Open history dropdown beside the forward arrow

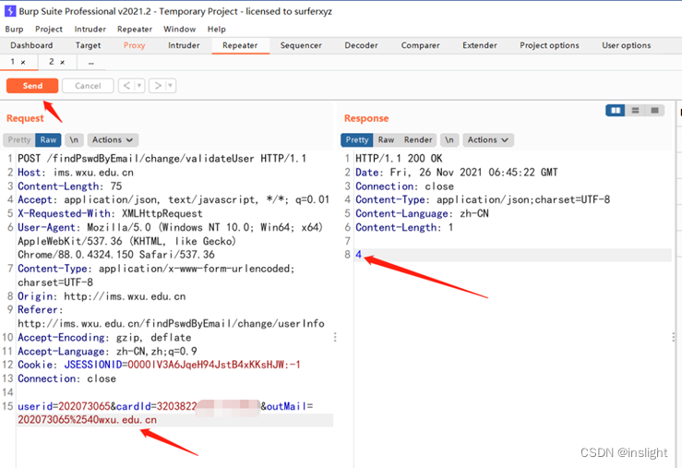pos(171,86)
